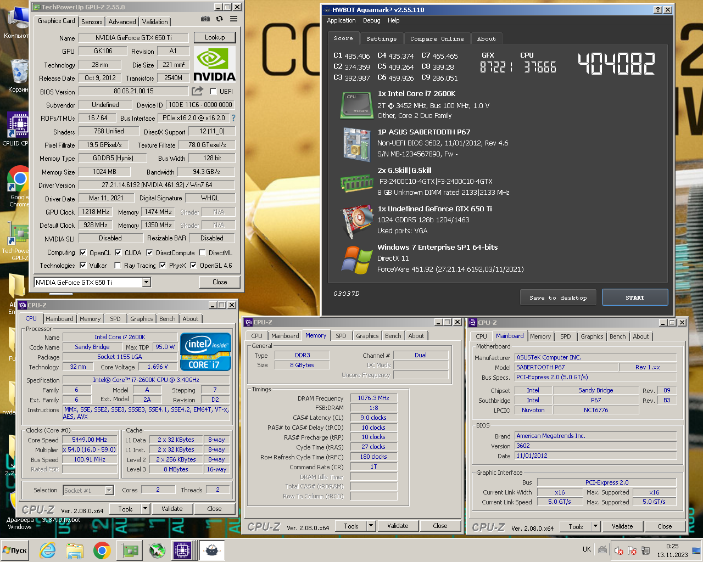Open the Aquamark Debug menu
703x562 pixels.
(371, 20)
